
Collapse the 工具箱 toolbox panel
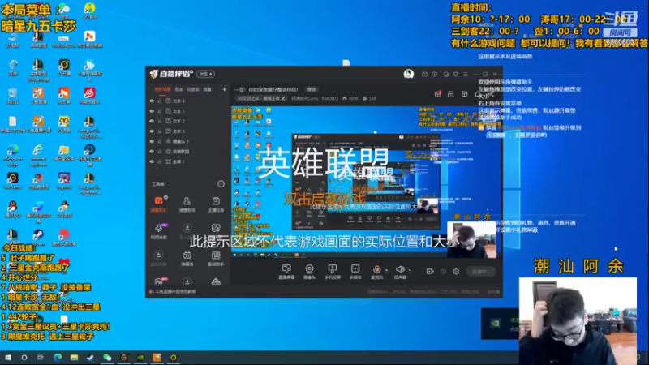coord(221,184)
